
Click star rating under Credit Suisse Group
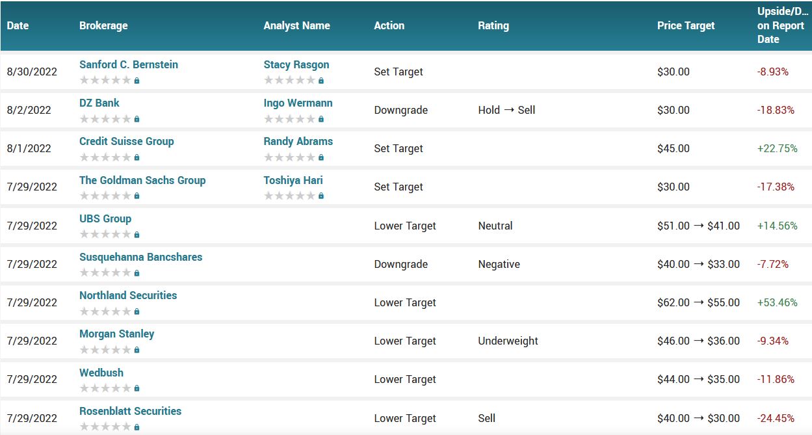[105, 157]
